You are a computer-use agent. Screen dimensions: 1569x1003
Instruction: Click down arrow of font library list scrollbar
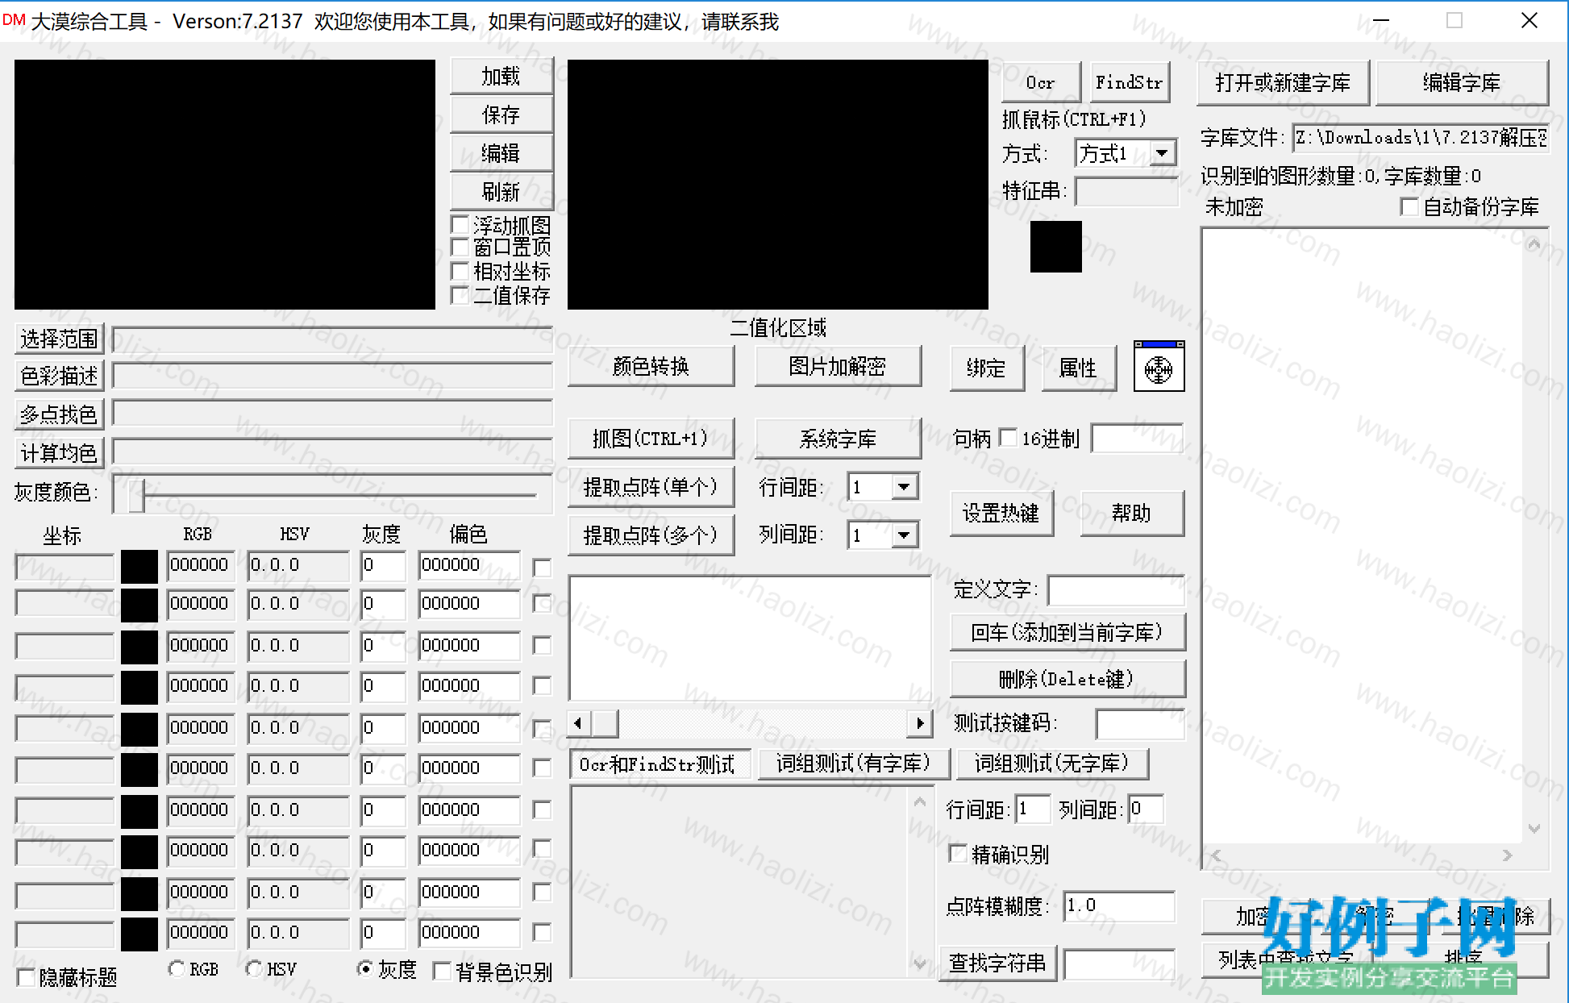(x=1534, y=828)
